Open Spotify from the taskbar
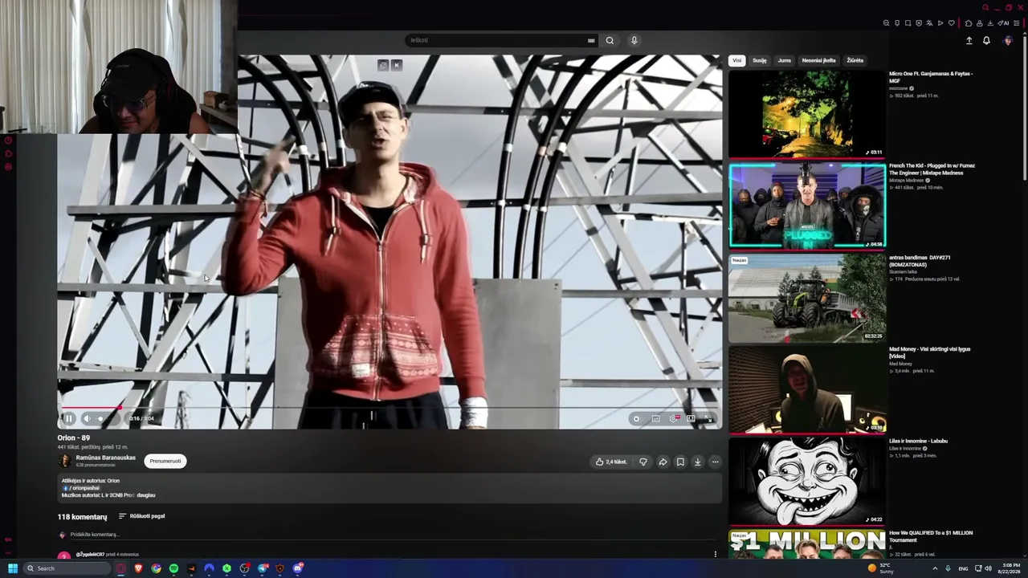 [x=173, y=568]
